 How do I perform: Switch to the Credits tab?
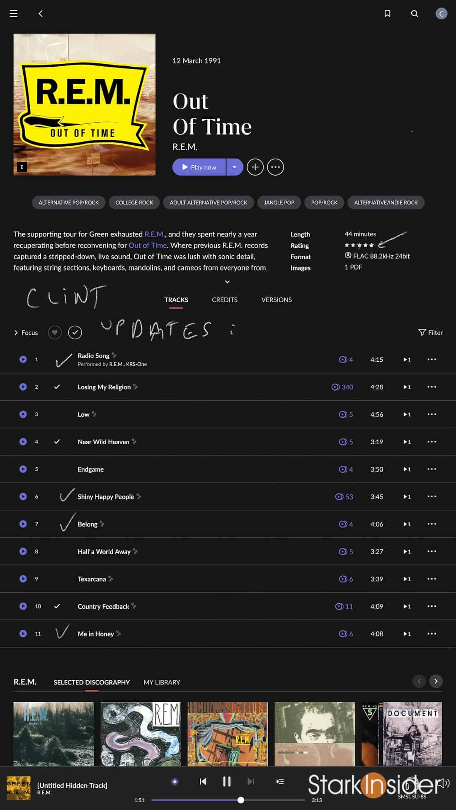click(225, 300)
